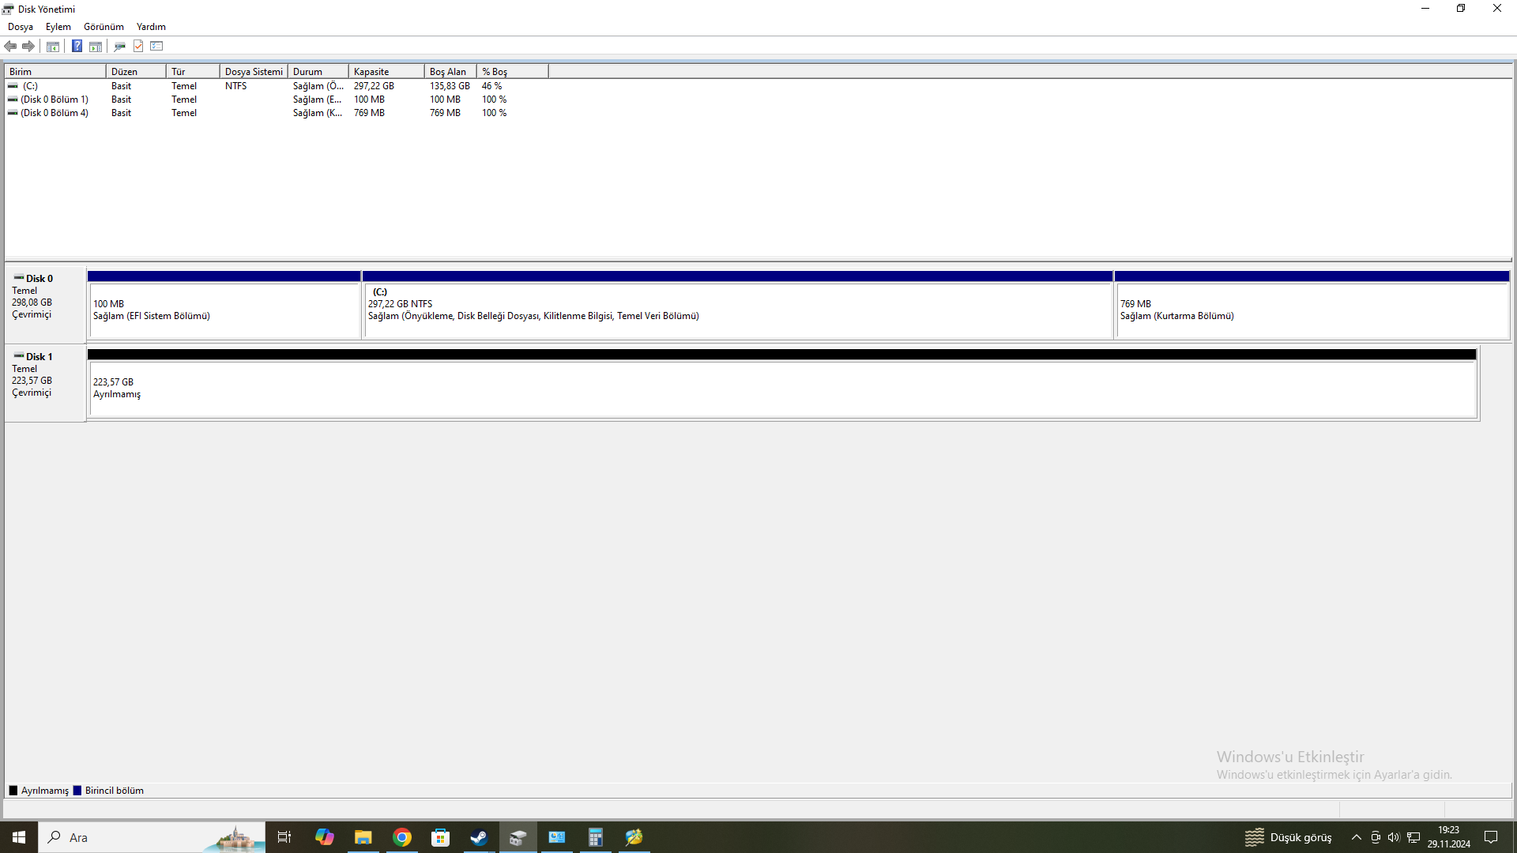The height and width of the screenshot is (853, 1517).
Task: Click the Properties checkmark page icon
Action: (x=138, y=47)
